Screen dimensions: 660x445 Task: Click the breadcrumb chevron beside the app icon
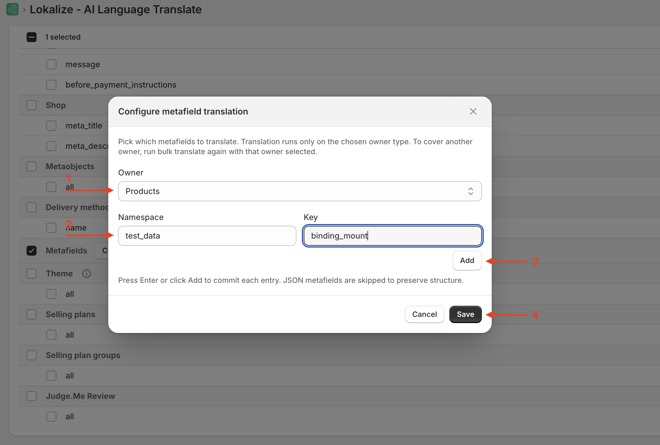24,10
